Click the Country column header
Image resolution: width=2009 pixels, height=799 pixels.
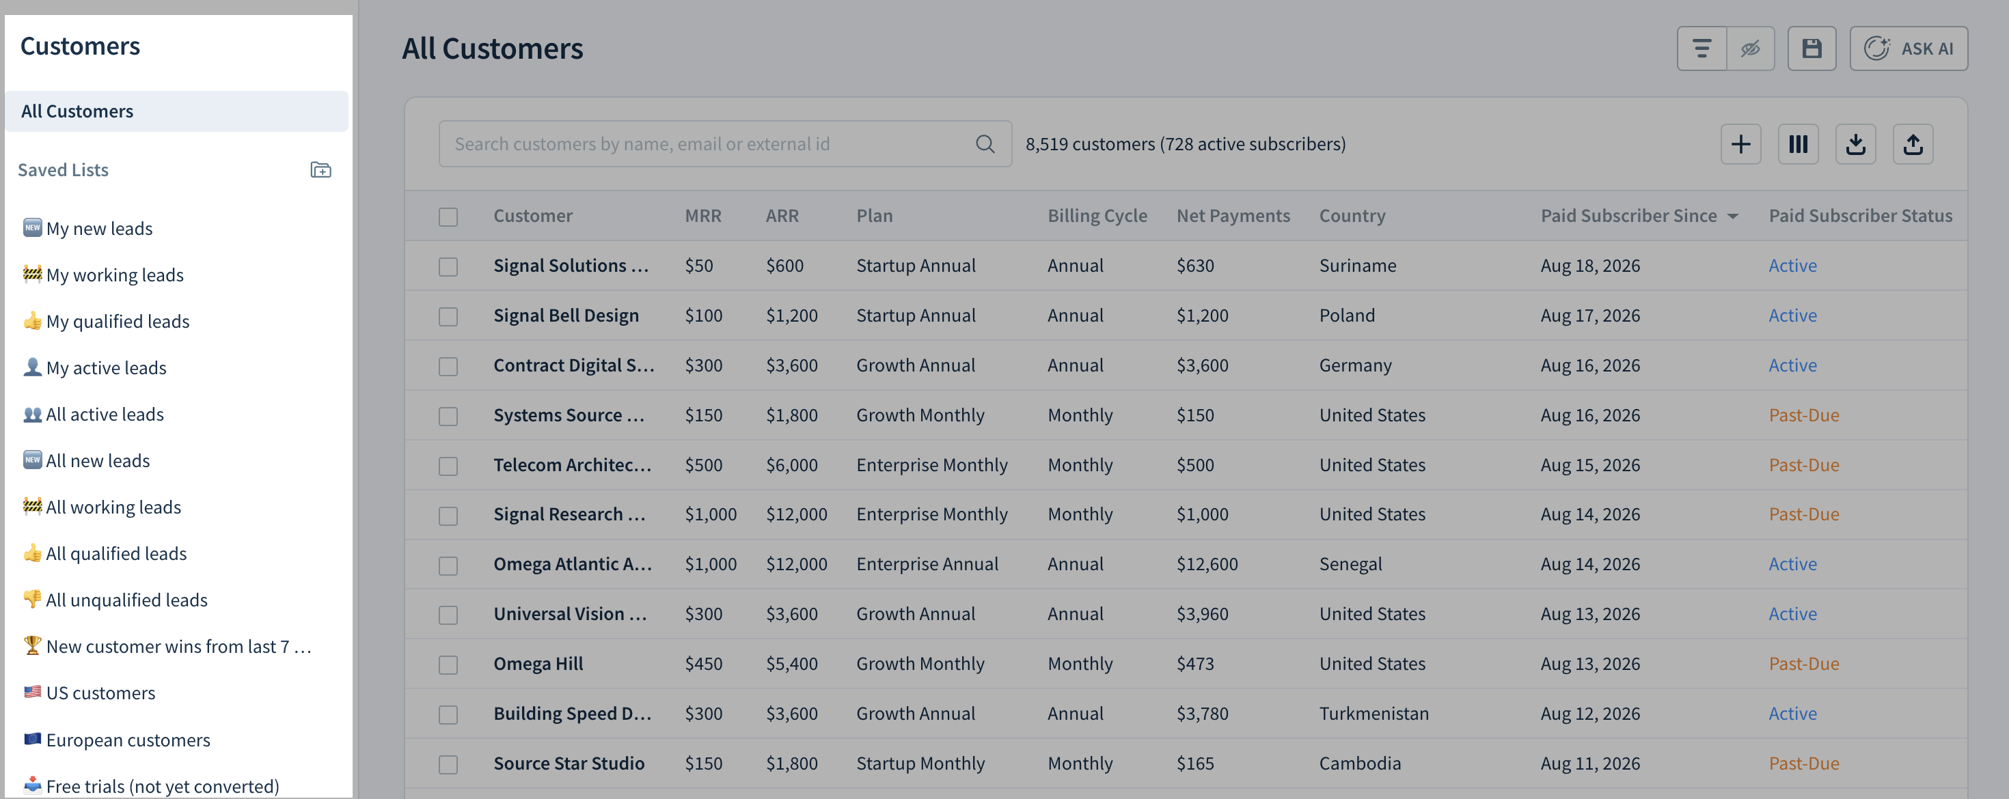coord(1352,216)
